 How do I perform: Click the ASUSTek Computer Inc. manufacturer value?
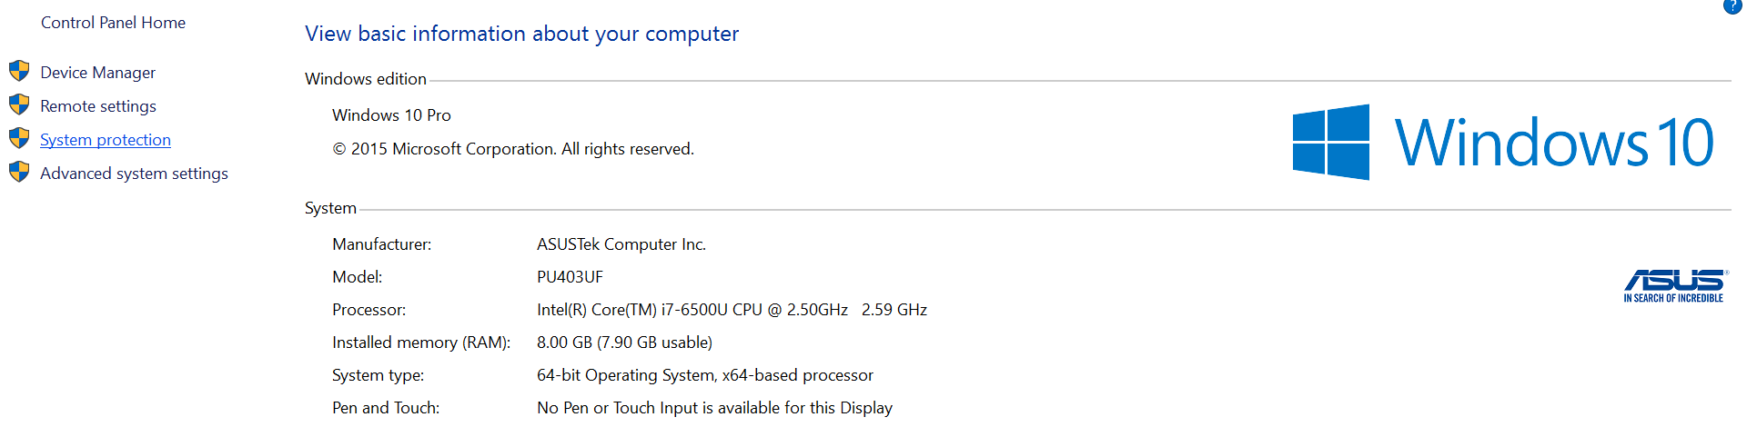click(621, 244)
